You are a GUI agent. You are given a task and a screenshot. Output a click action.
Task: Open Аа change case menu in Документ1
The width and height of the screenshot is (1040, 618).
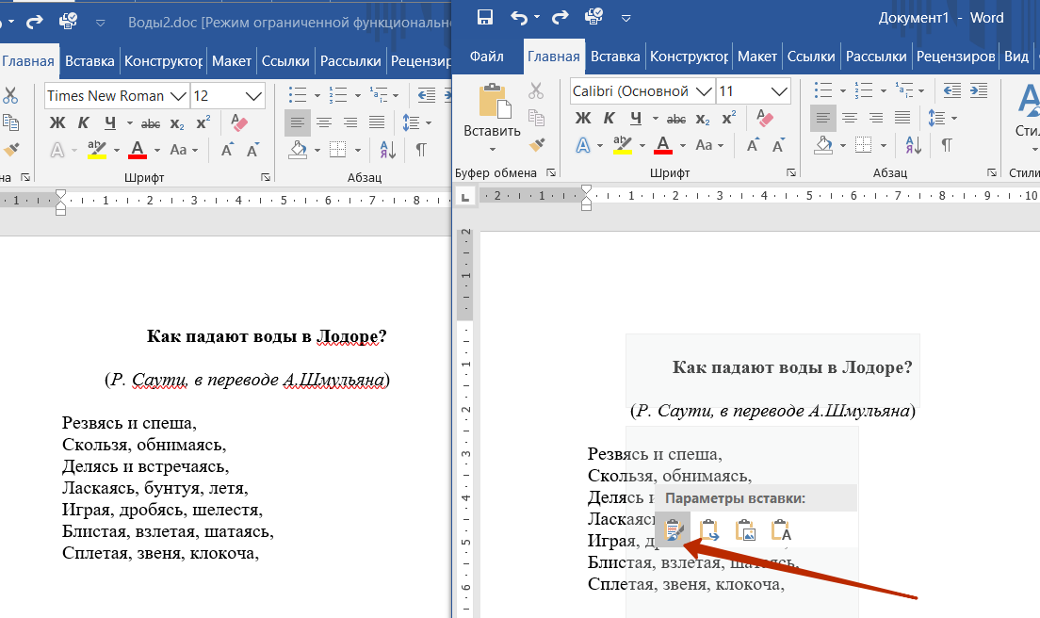[709, 144]
